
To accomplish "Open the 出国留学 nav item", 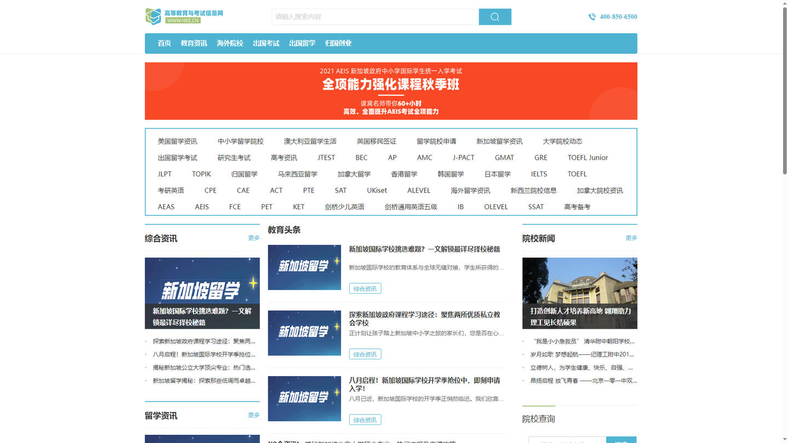I will 302,43.
